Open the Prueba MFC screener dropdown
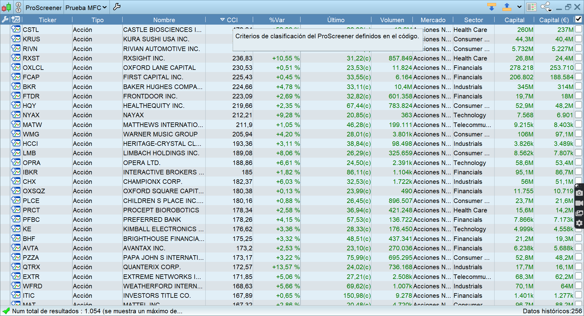Screen dimensions: 584x316 coord(86,8)
